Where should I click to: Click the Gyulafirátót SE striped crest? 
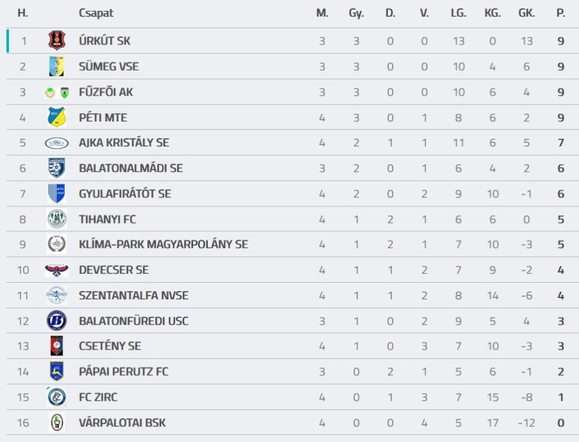[57, 193]
